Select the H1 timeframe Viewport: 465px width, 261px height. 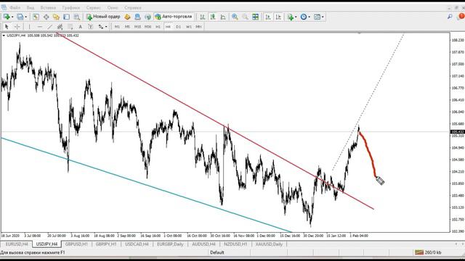(x=158, y=27)
